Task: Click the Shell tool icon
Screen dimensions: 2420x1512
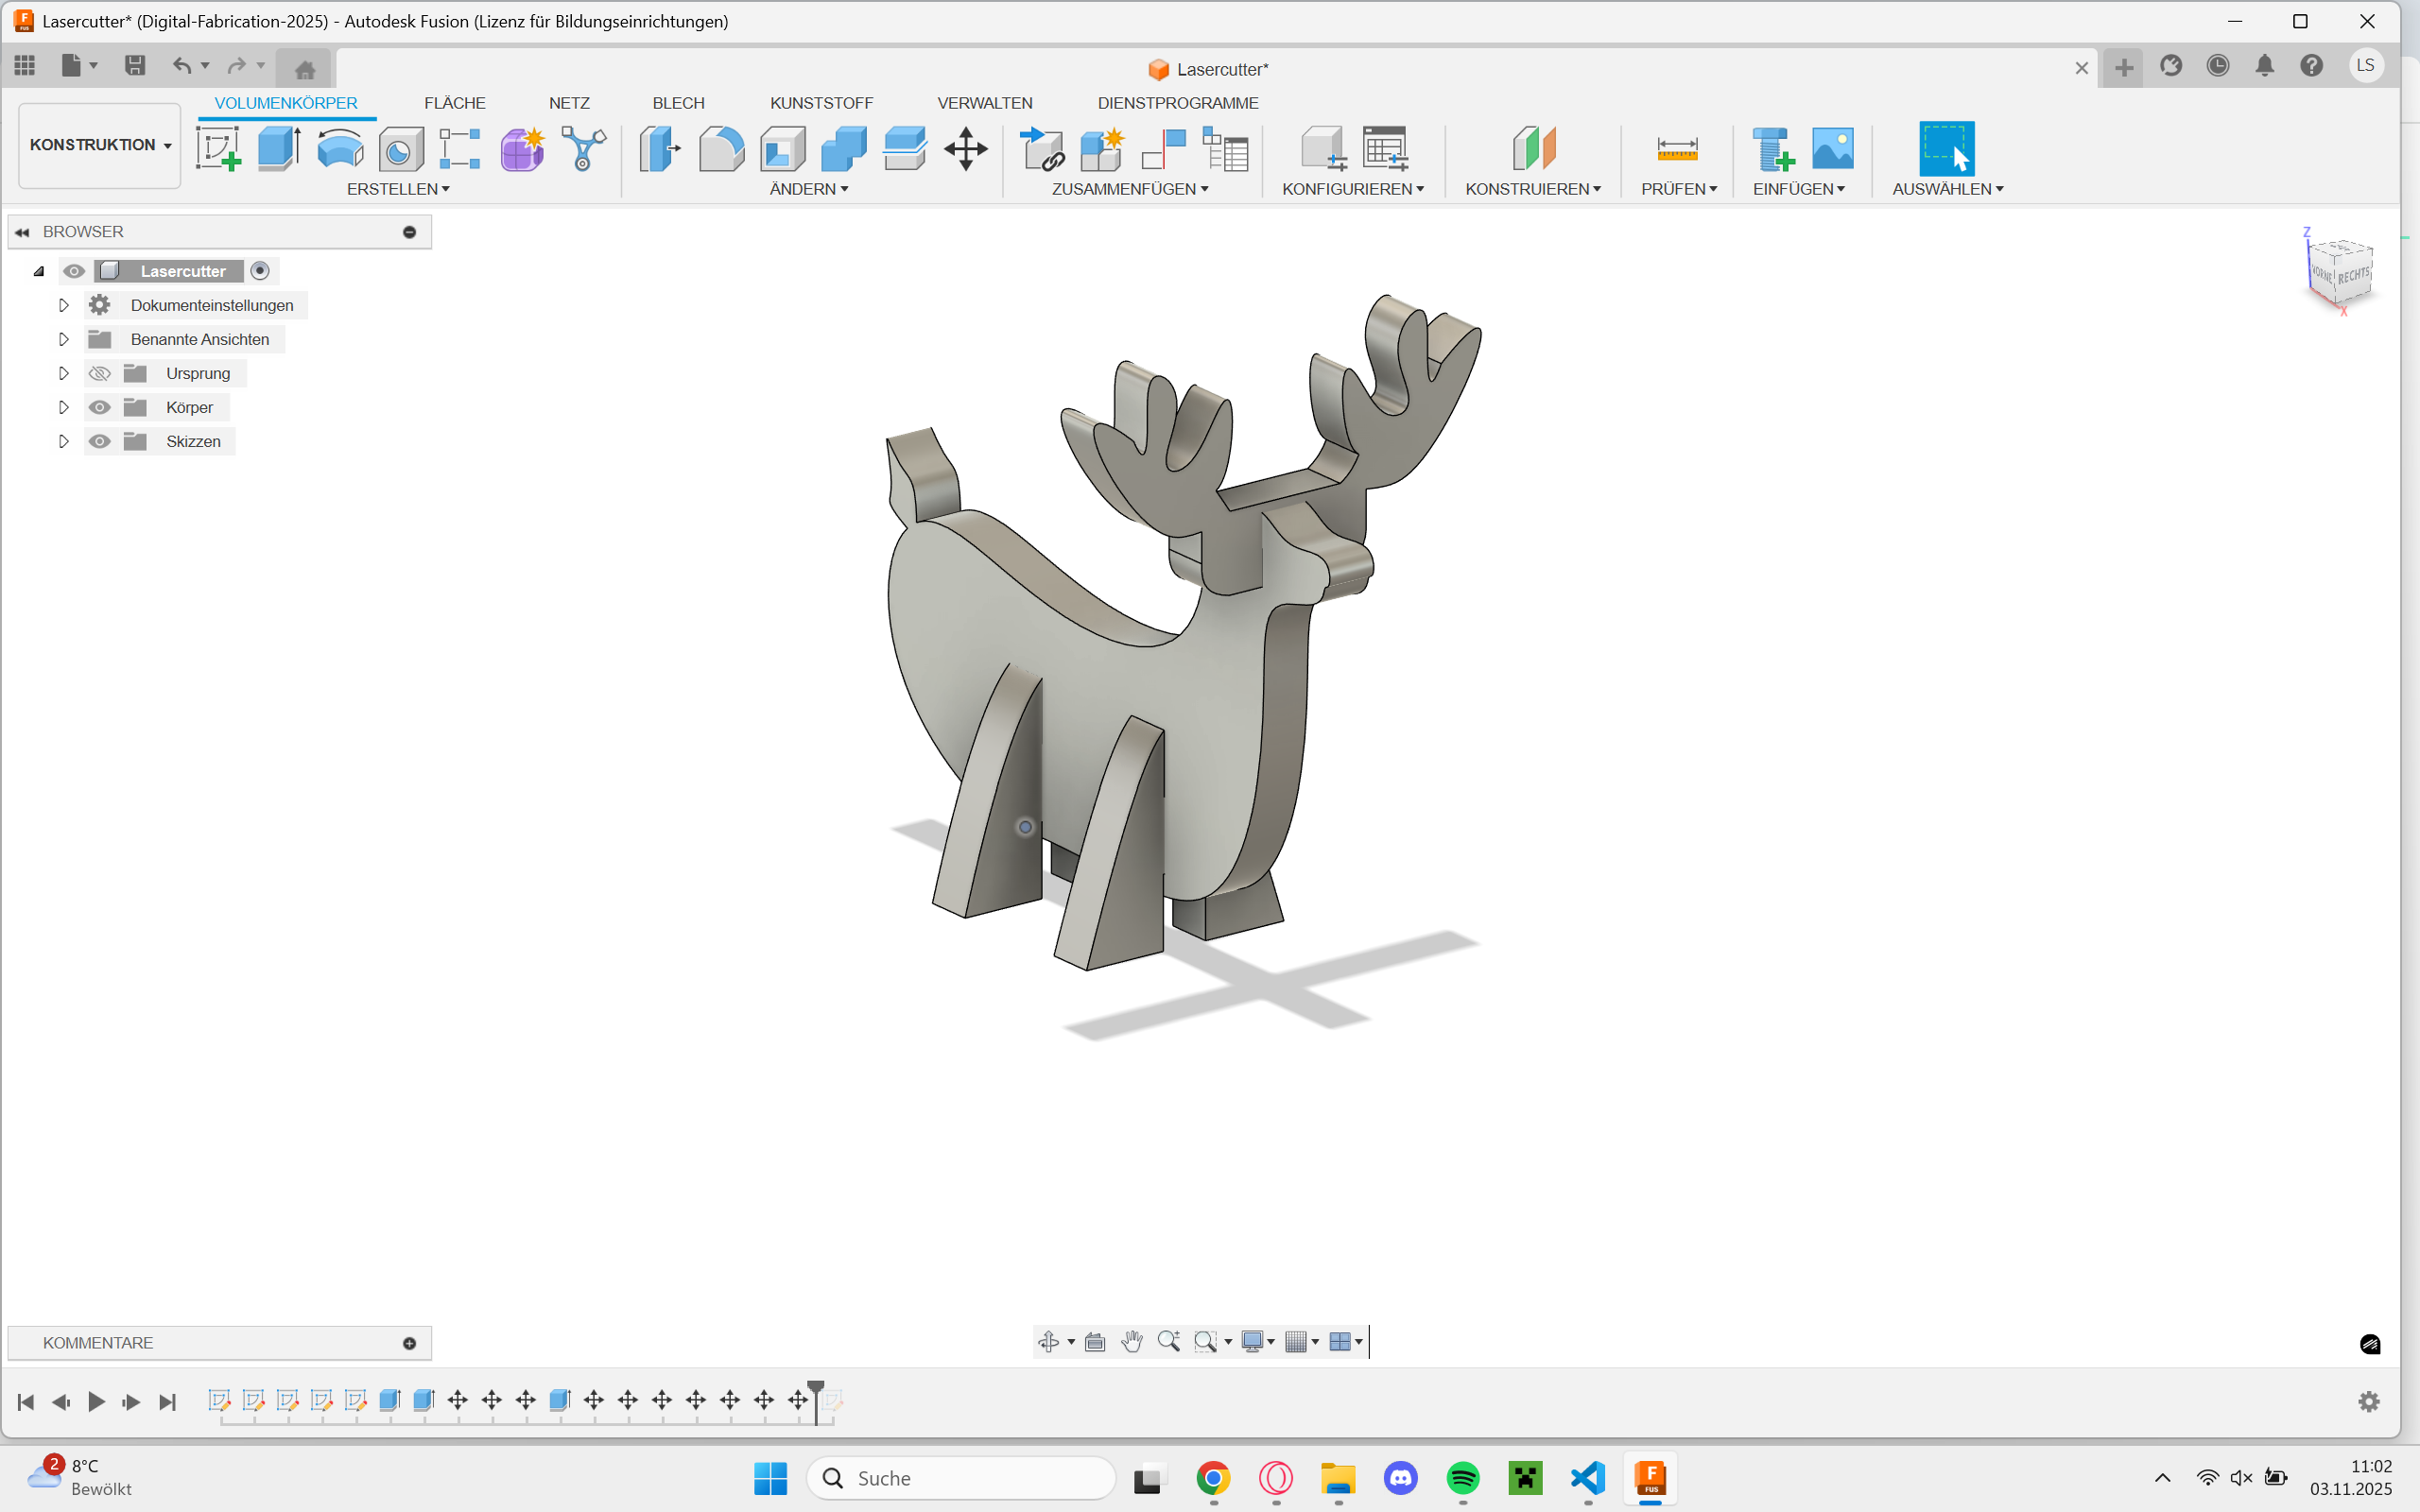Action: [782, 149]
